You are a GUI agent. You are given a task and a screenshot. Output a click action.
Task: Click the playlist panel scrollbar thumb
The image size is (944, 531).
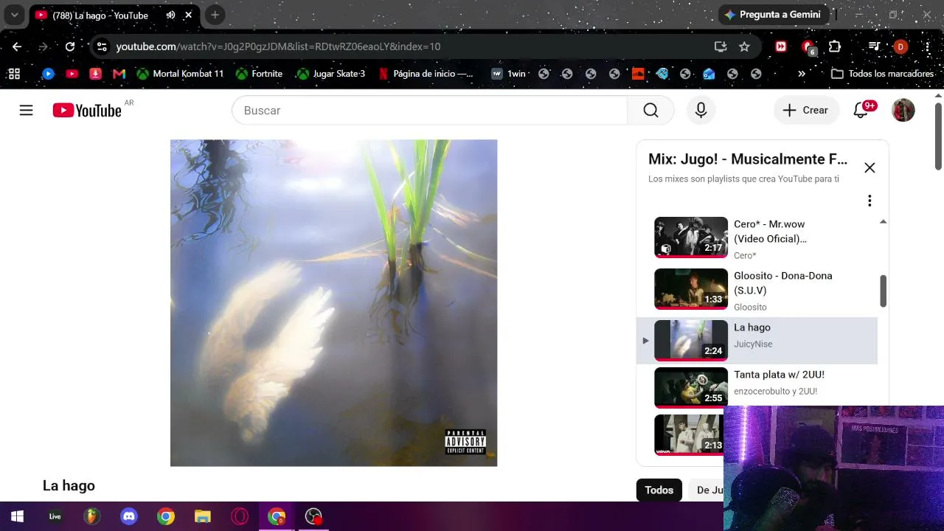click(x=883, y=291)
